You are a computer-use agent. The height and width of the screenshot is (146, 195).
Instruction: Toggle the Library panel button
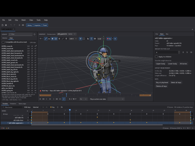tap(30, 25)
